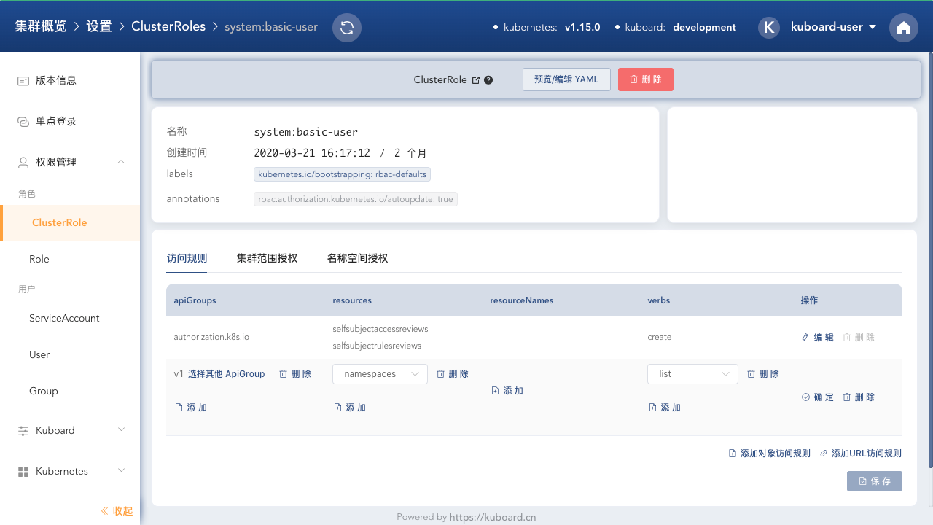
Task: Click the kubernetes.io/bootstrapping label tag
Action: pos(342,174)
